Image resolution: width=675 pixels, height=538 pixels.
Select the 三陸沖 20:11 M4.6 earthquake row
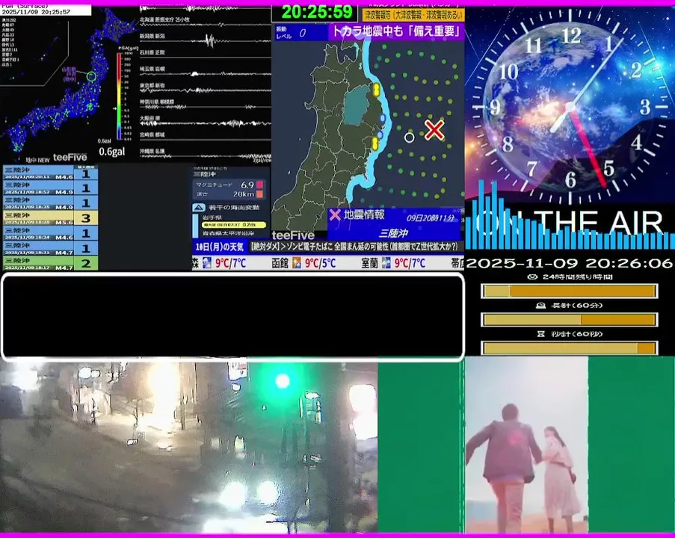click(x=50, y=173)
